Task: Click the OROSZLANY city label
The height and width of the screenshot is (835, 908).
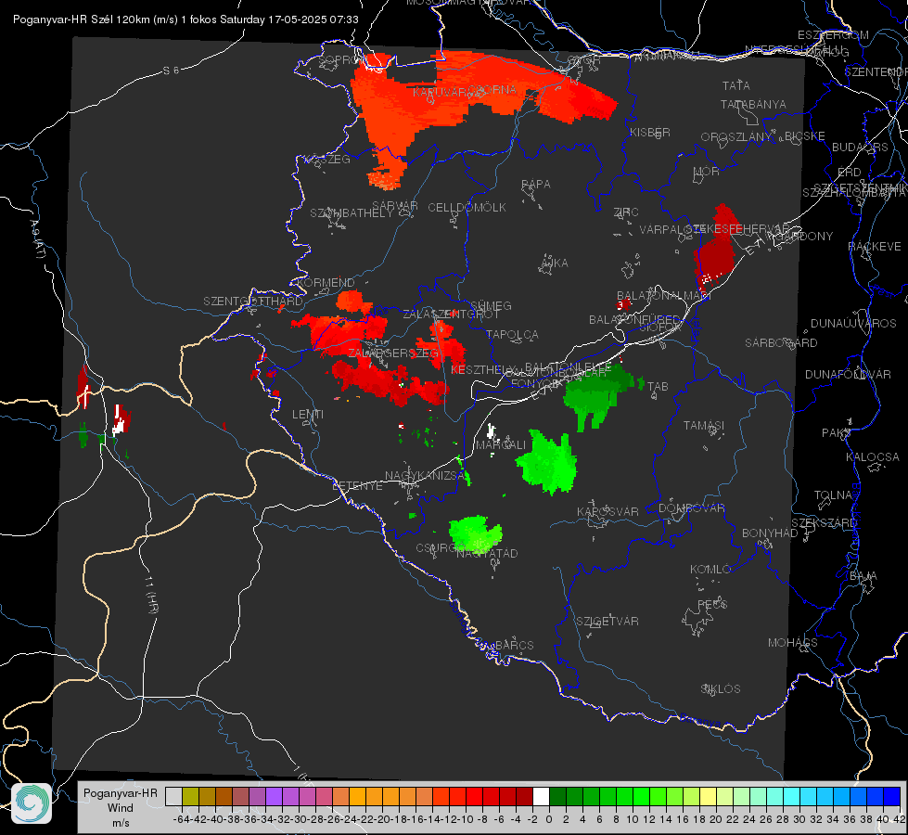Action: 736,136
